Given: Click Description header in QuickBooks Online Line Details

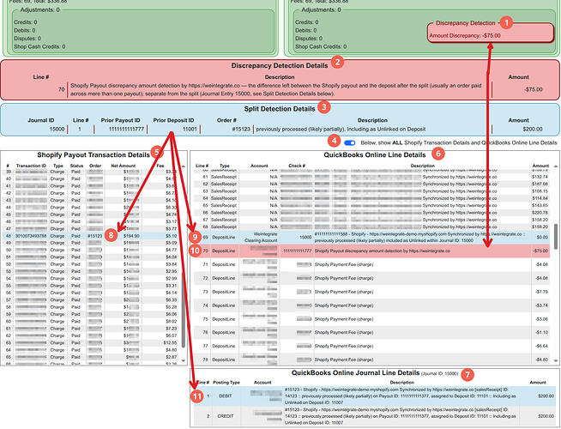Looking at the screenshot, I should (423, 166).
